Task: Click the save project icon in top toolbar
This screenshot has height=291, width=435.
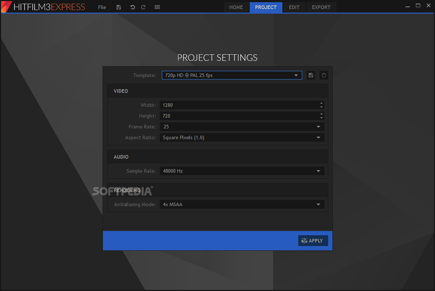Action: coord(119,7)
